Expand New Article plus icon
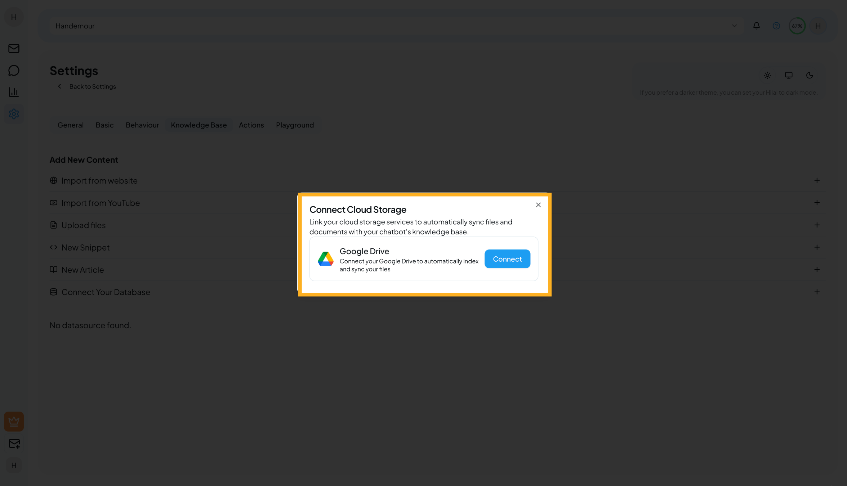 (x=817, y=270)
